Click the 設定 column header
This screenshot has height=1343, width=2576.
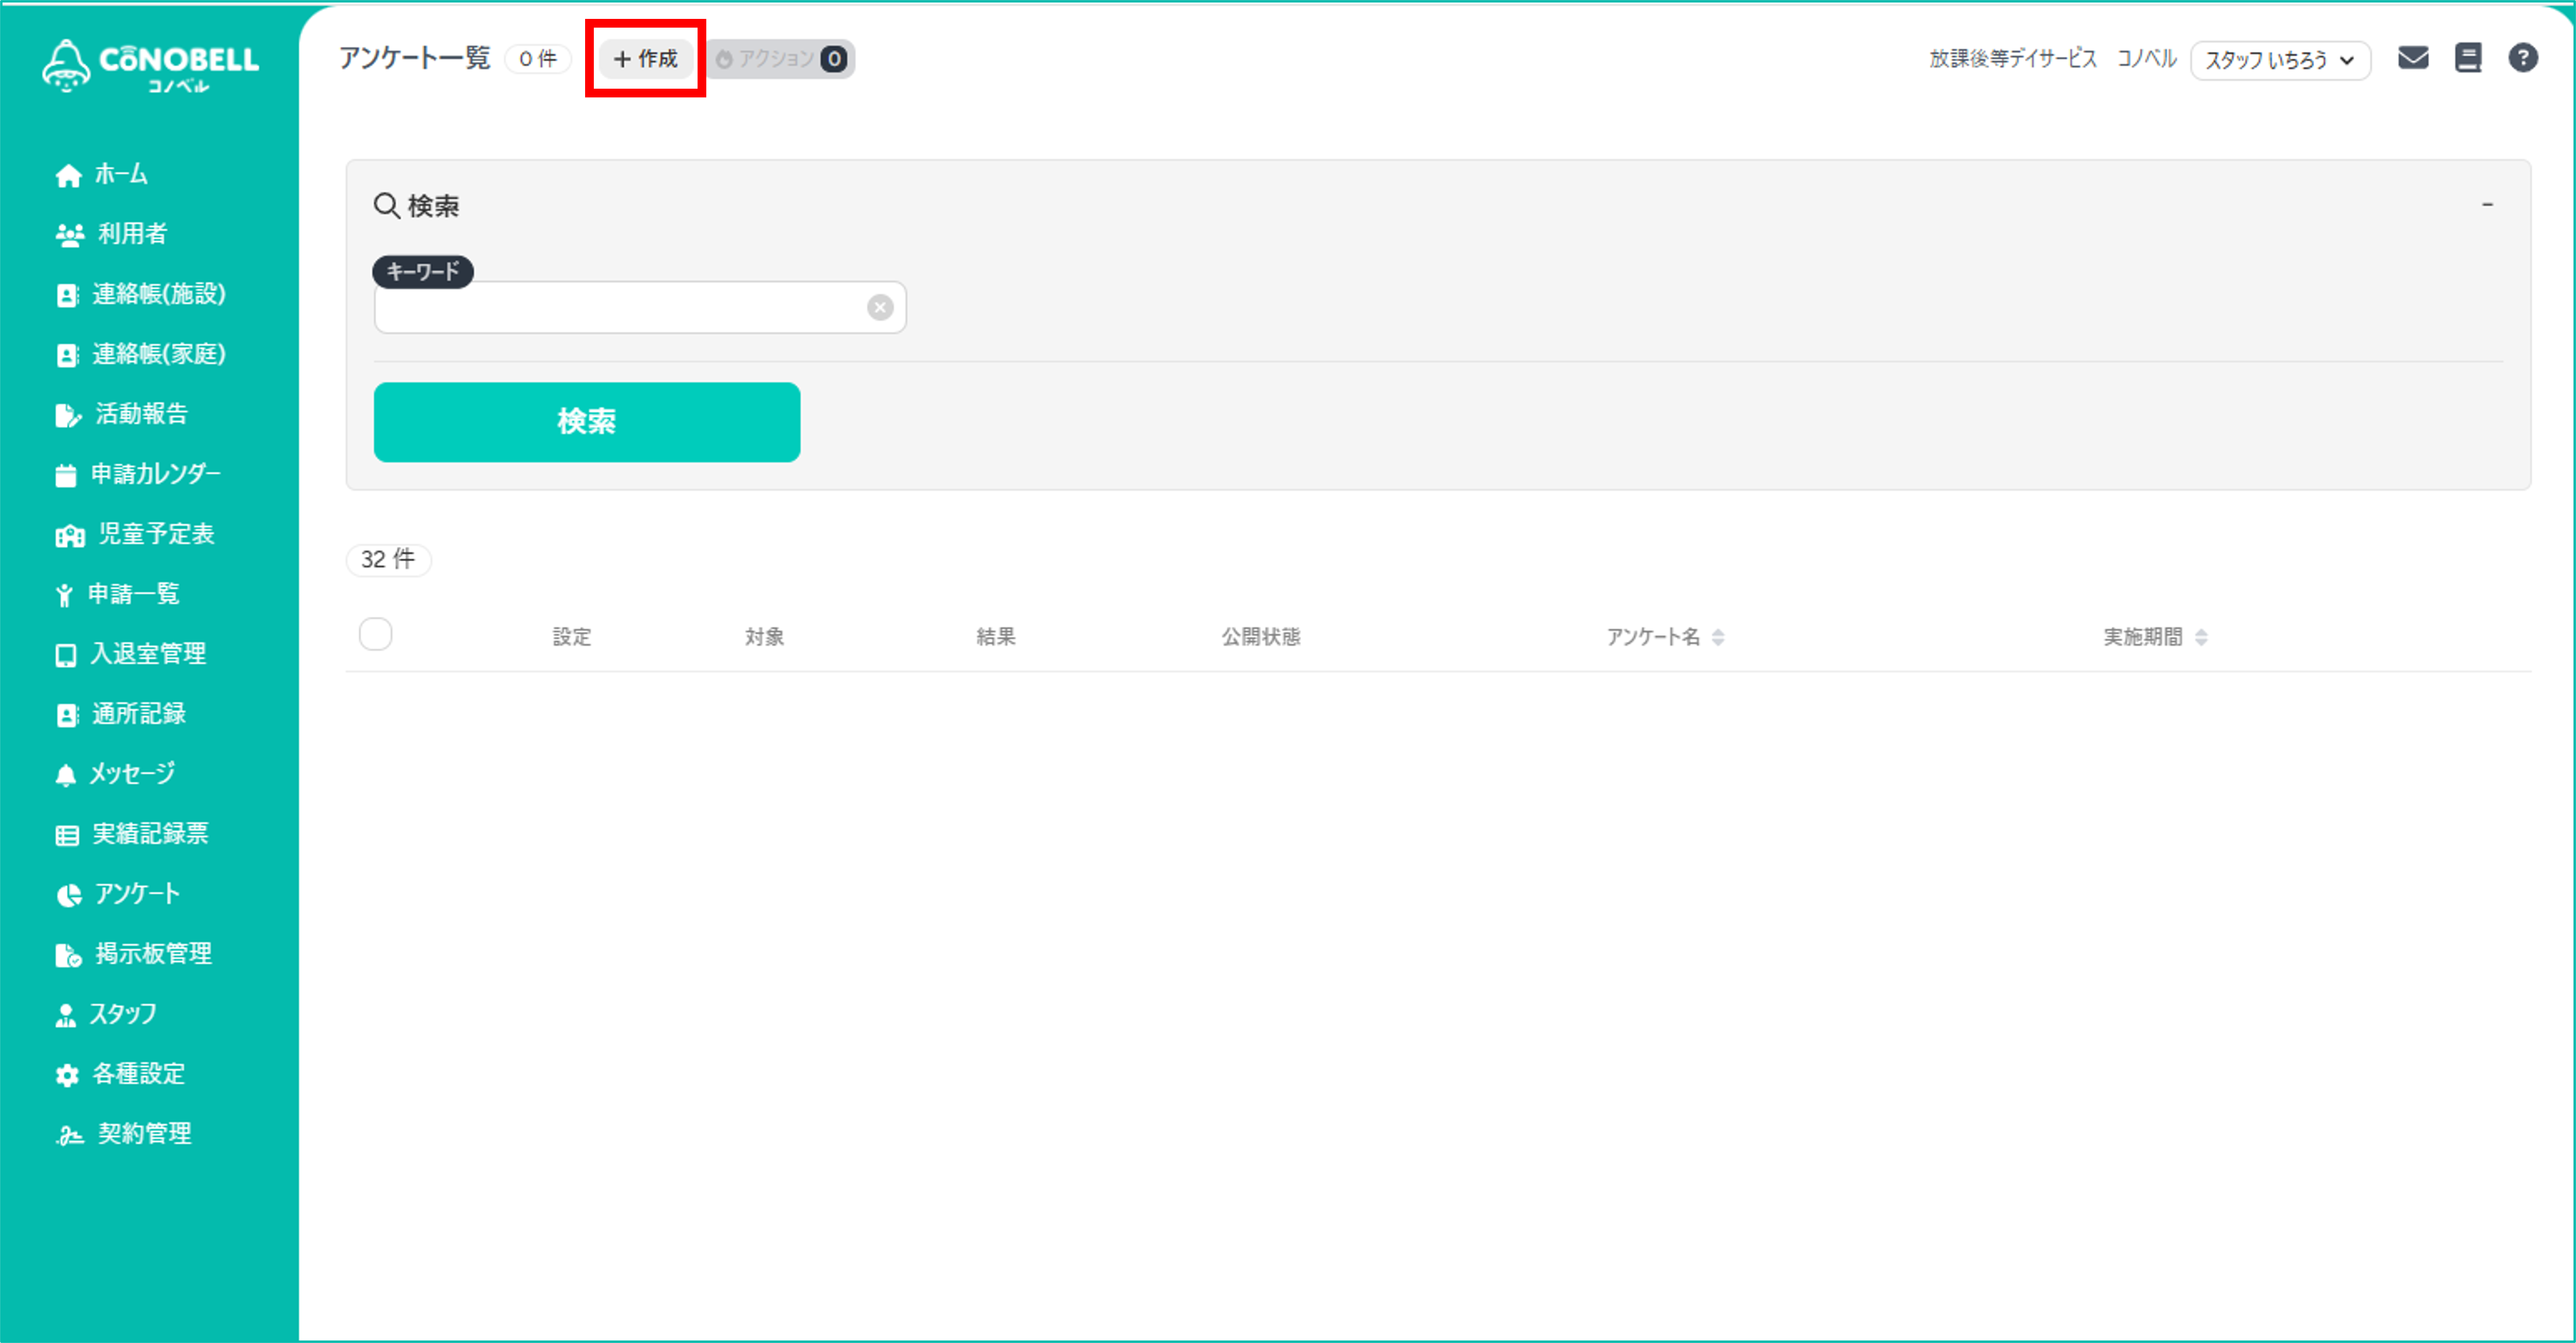point(572,637)
